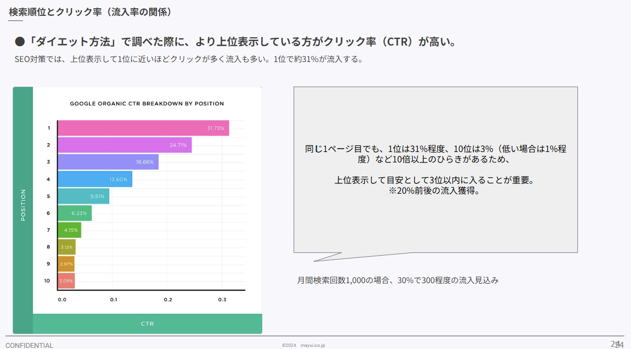Click the note ※20%前後の流入獲得
631x349 pixels.
tap(436, 190)
